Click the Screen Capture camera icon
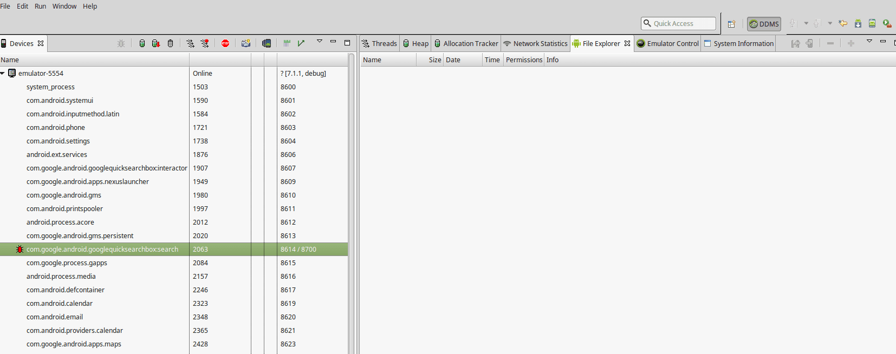The height and width of the screenshot is (354, 896). (x=246, y=43)
